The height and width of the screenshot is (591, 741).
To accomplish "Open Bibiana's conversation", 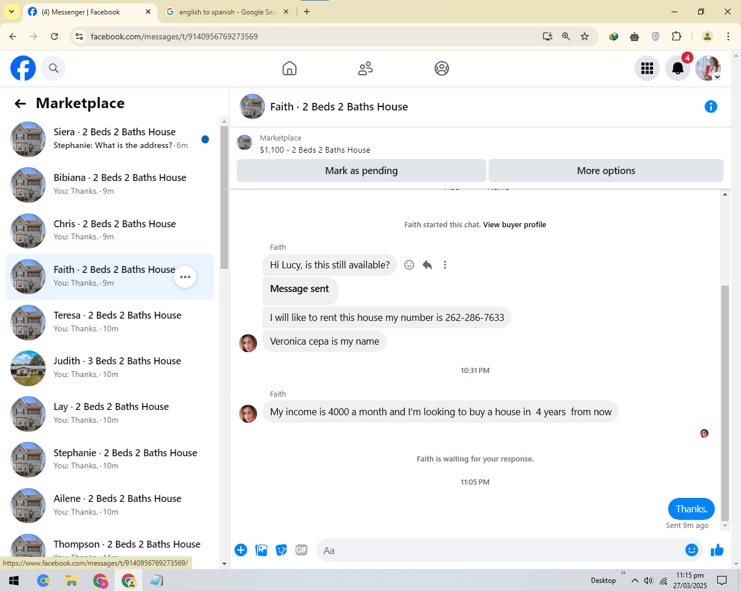I will [110, 184].
